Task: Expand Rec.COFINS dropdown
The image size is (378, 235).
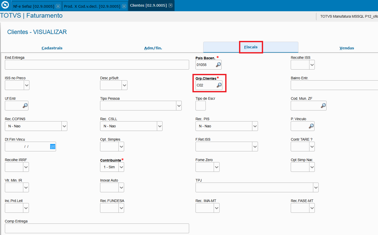Action: point(64,126)
